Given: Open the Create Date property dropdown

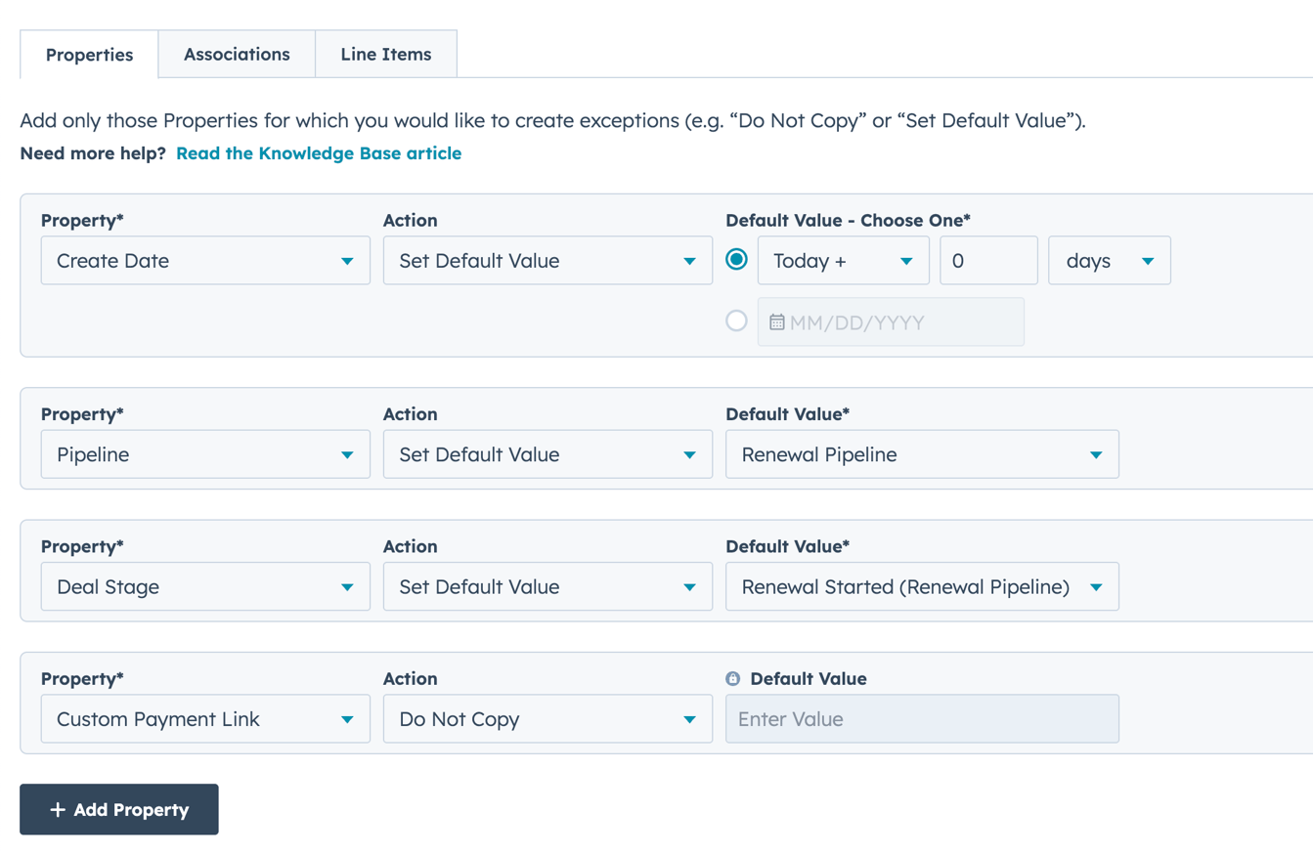Looking at the screenshot, I should point(205,261).
